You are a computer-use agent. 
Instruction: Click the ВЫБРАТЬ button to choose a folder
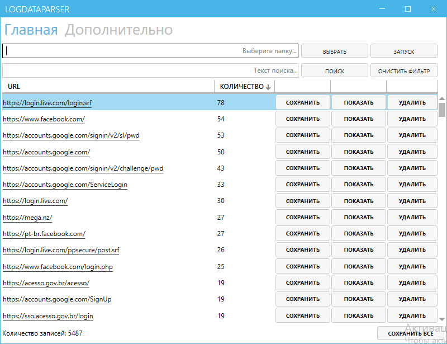point(334,50)
